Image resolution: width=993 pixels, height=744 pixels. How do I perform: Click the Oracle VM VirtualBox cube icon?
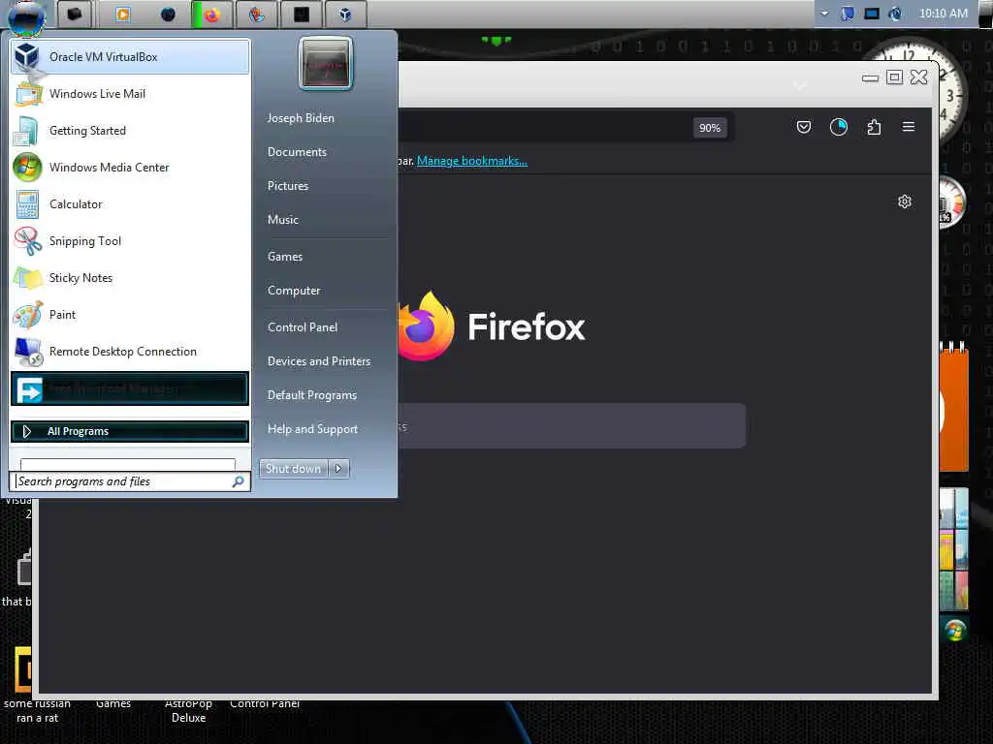27,56
